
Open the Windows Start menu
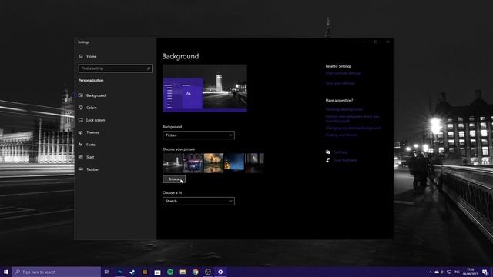coord(6,272)
